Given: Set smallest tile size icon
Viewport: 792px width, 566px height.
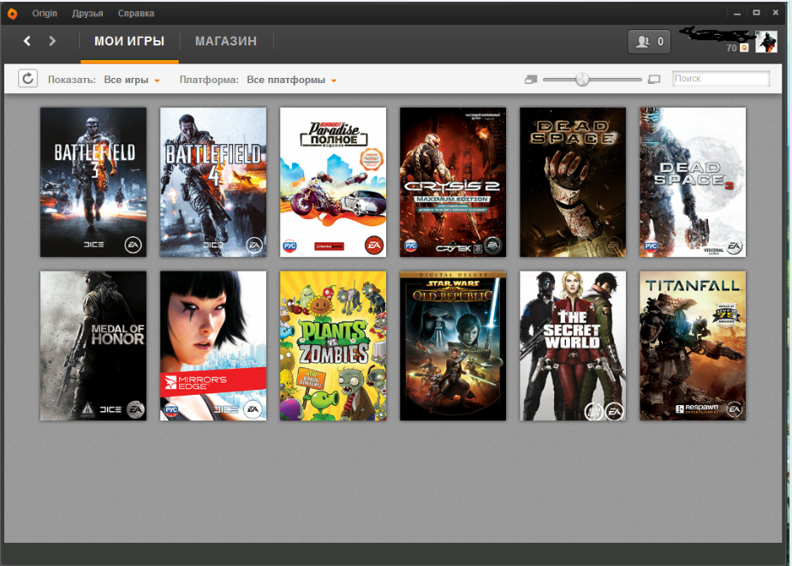Looking at the screenshot, I should pos(531,80).
